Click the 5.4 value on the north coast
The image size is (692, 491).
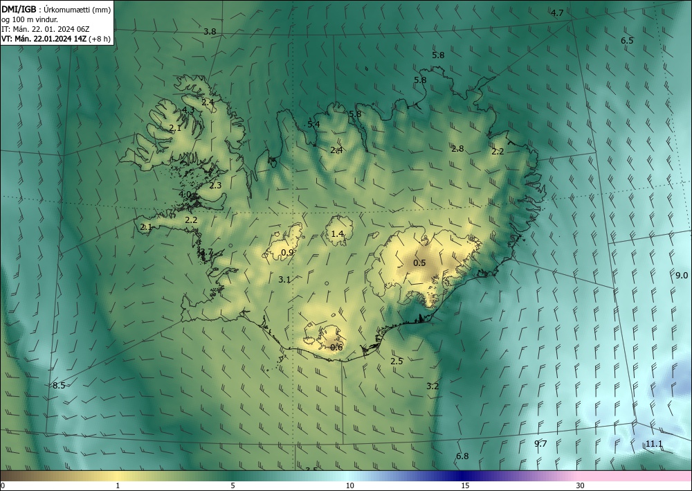pos(313,125)
